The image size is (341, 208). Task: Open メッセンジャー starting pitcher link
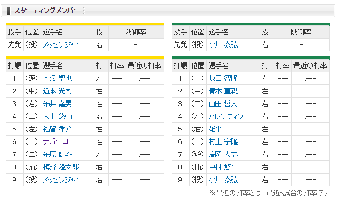63,44
